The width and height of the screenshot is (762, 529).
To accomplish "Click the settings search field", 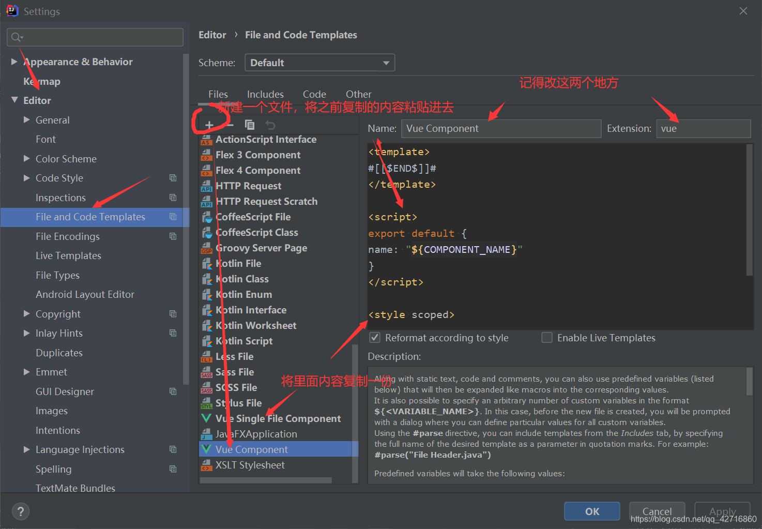I will click(x=95, y=37).
